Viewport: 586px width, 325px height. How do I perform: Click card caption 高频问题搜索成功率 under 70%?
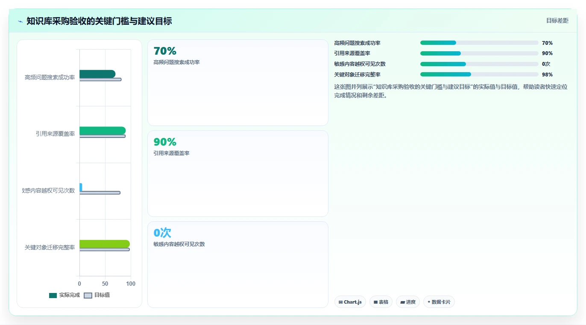pyautogui.click(x=176, y=62)
